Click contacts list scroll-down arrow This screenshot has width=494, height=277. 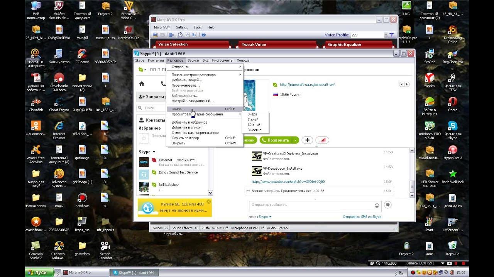pyautogui.click(x=210, y=193)
